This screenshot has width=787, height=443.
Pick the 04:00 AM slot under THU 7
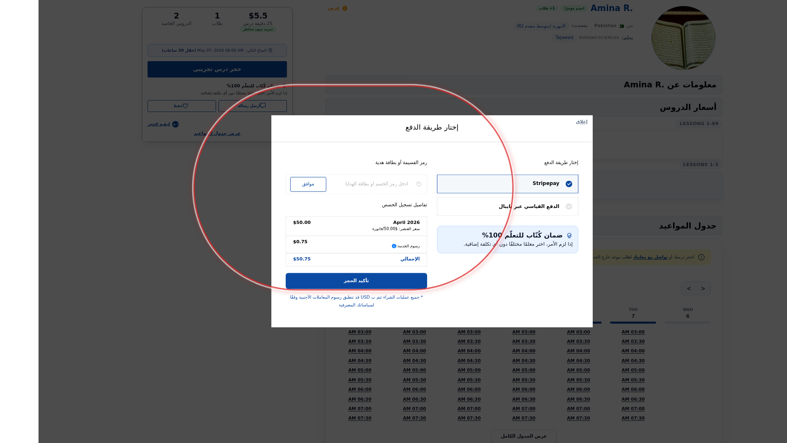pyautogui.click(x=633, y=351)
